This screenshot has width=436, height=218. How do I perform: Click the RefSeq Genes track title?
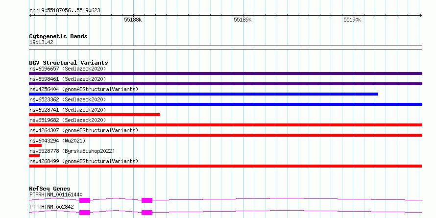point(49,189)
